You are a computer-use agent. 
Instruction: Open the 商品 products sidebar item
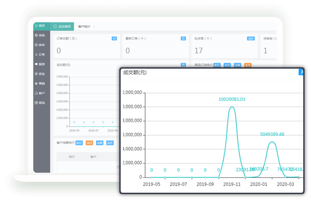pos(40,103)
